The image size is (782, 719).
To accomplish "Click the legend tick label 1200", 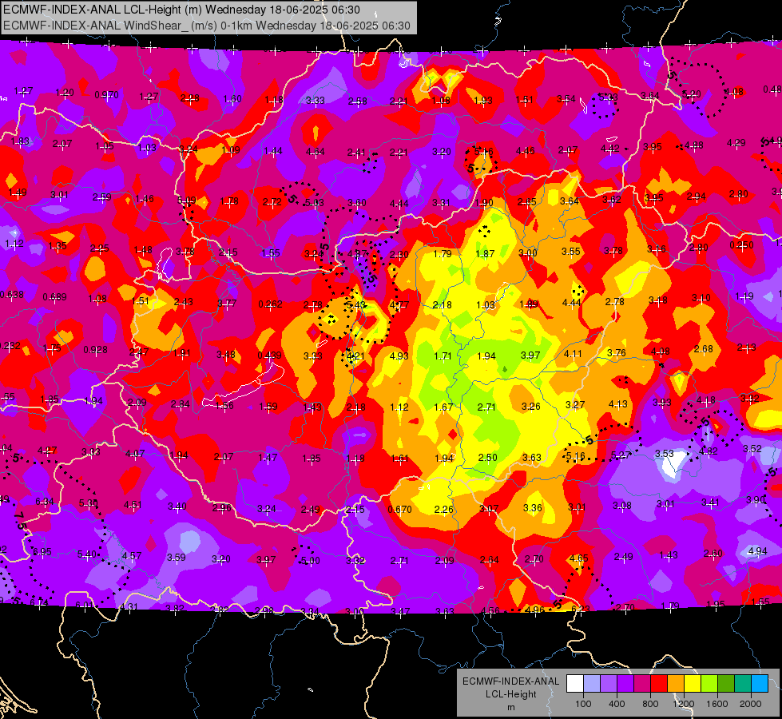I will 683,704.
